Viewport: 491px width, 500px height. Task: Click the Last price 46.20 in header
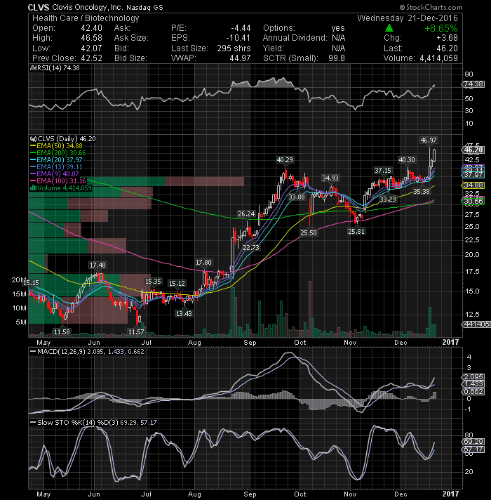click(x=447, y=48)
